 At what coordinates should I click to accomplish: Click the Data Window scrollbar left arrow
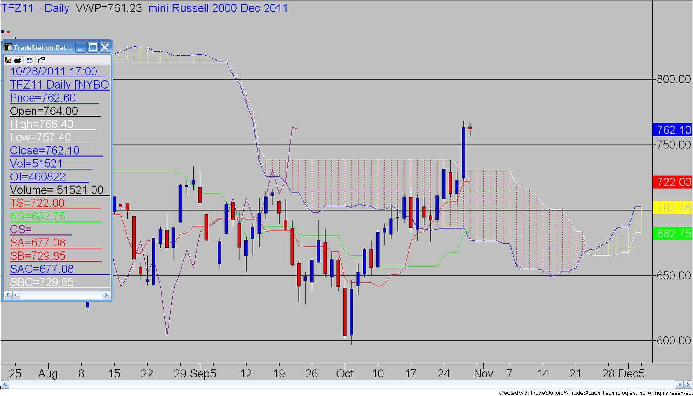pos(7,295)
